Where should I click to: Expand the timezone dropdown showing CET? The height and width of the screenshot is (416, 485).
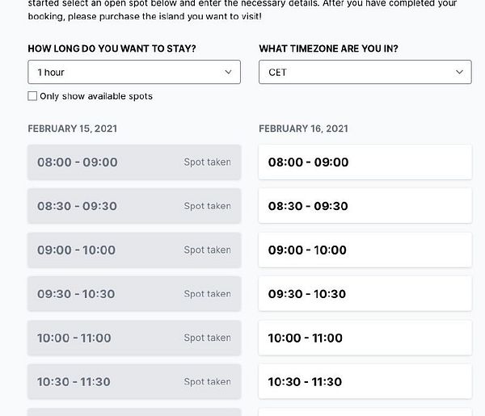pos(365,72)
